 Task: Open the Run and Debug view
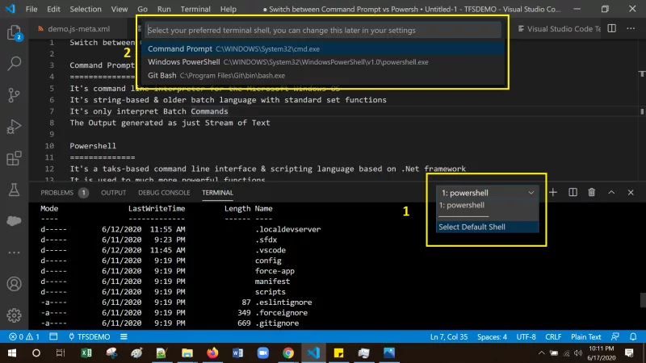tap(14, 127)
